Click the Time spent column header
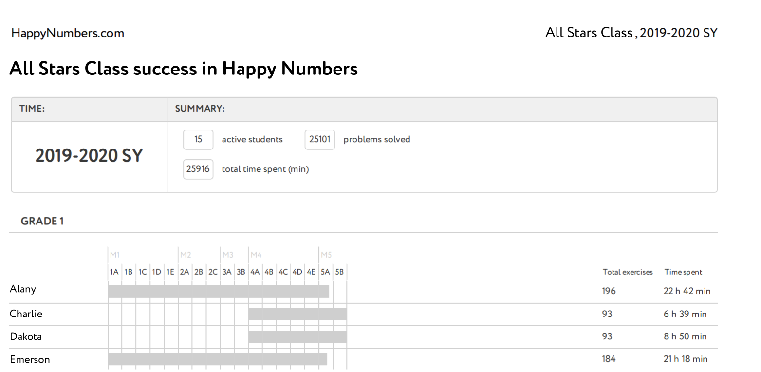The height and width of the screenshot is (372, 761). coord(683,272)
